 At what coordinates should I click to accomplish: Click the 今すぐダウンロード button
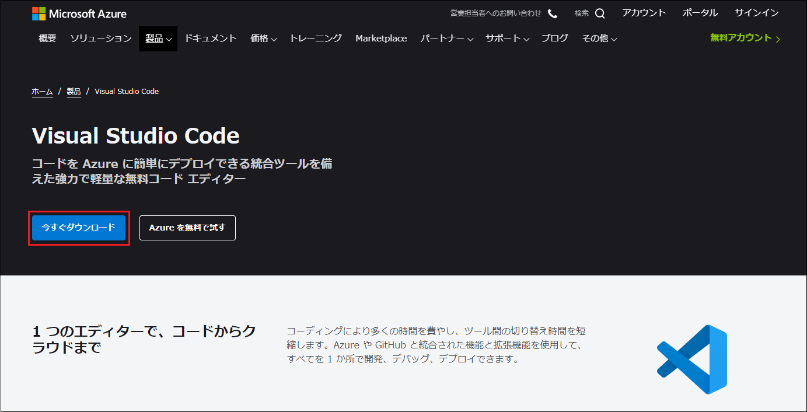point(79,228)
